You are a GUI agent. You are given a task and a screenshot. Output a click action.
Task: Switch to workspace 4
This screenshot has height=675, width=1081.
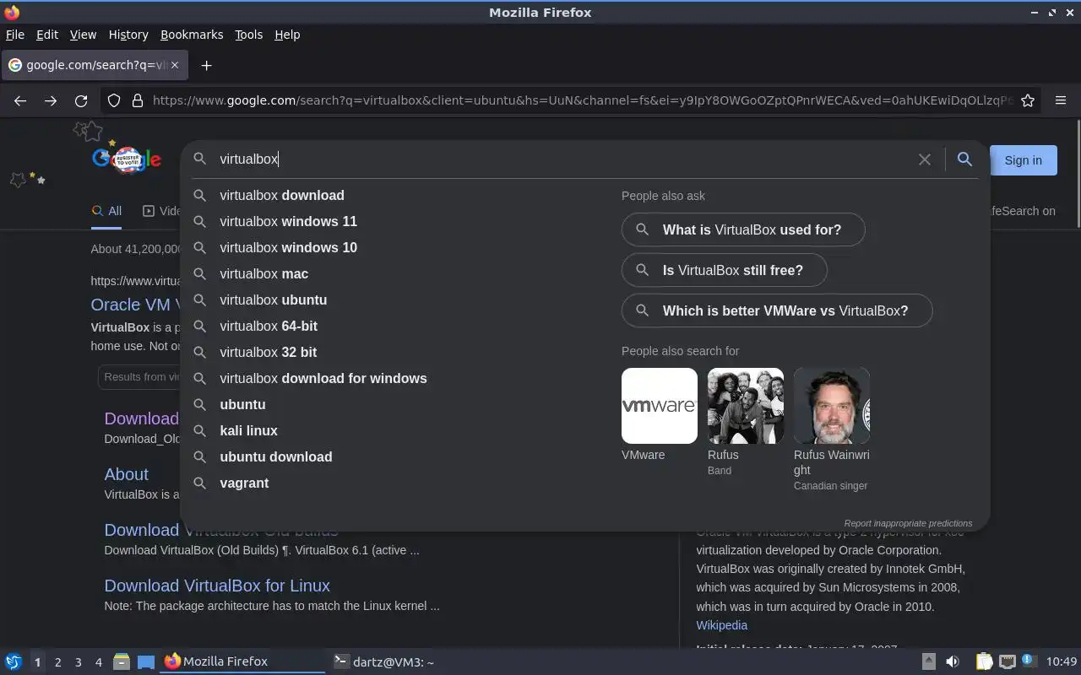click(98, 662)
